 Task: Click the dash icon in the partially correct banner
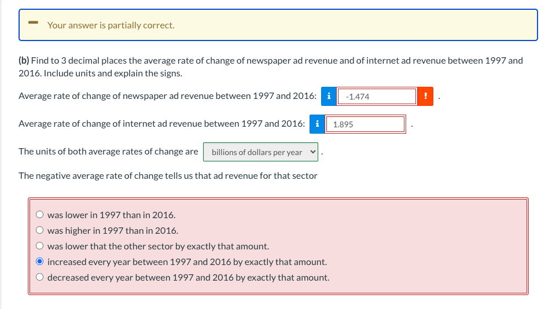tap(33, 23)
